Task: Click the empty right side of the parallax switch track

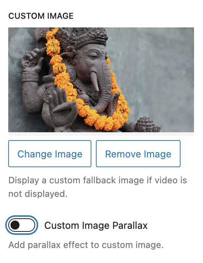Action: [28, 225]
